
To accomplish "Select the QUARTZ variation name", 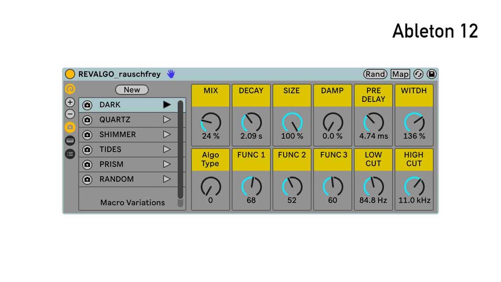I will [x=115, y=120].
